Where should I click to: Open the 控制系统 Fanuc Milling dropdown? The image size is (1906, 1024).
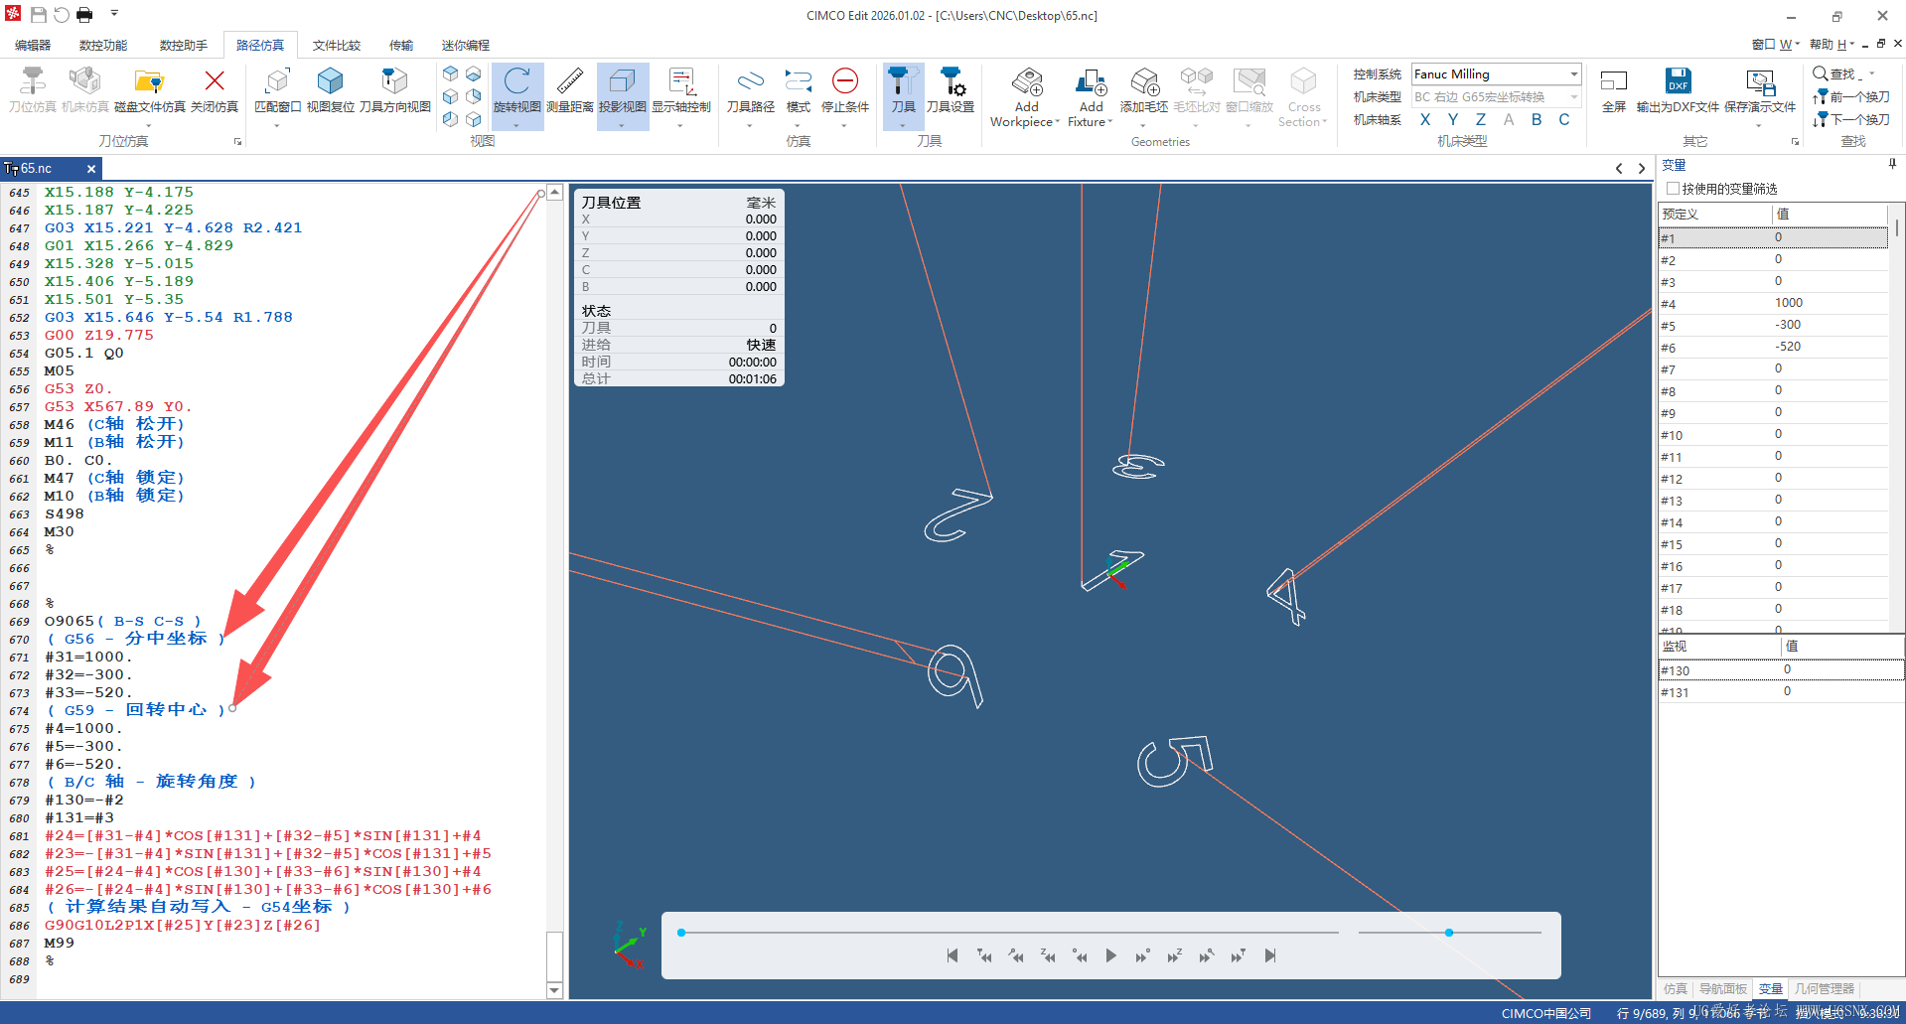[x=1496, y=74]
